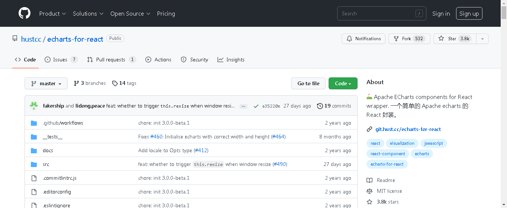The width and height of the screenshot is (507, 208).
Task: Expand the green Code dropdown button
Action: click(x=343, y=83)
